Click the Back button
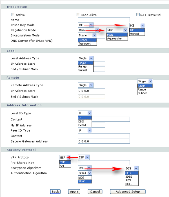 55,192
